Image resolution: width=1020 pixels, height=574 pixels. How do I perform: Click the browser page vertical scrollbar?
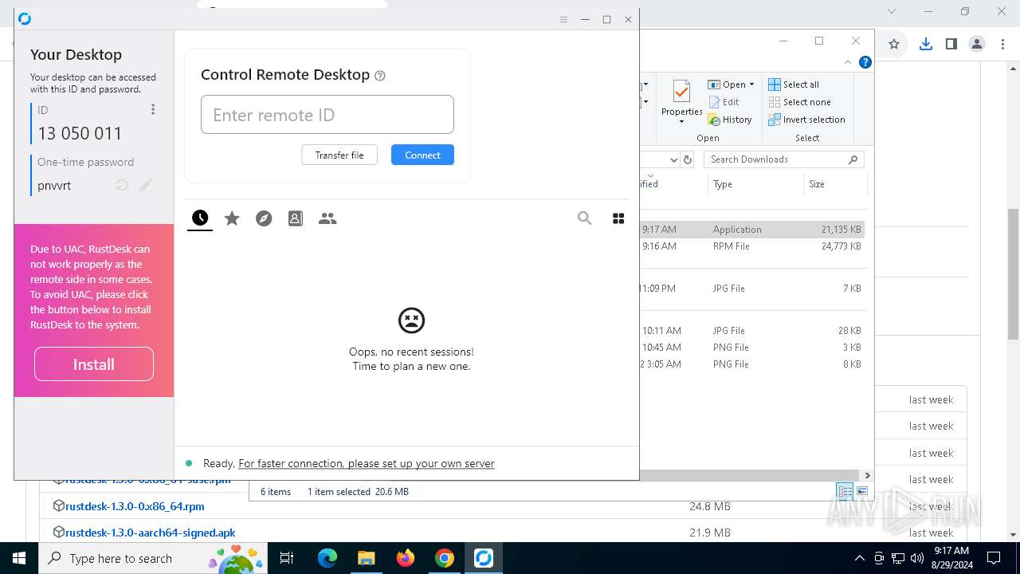pyautogui.click(x=1013, y=273)
